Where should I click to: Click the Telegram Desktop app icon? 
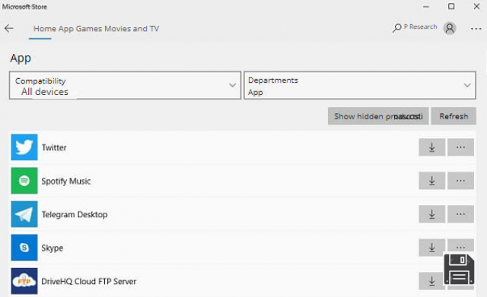[24, 214]
